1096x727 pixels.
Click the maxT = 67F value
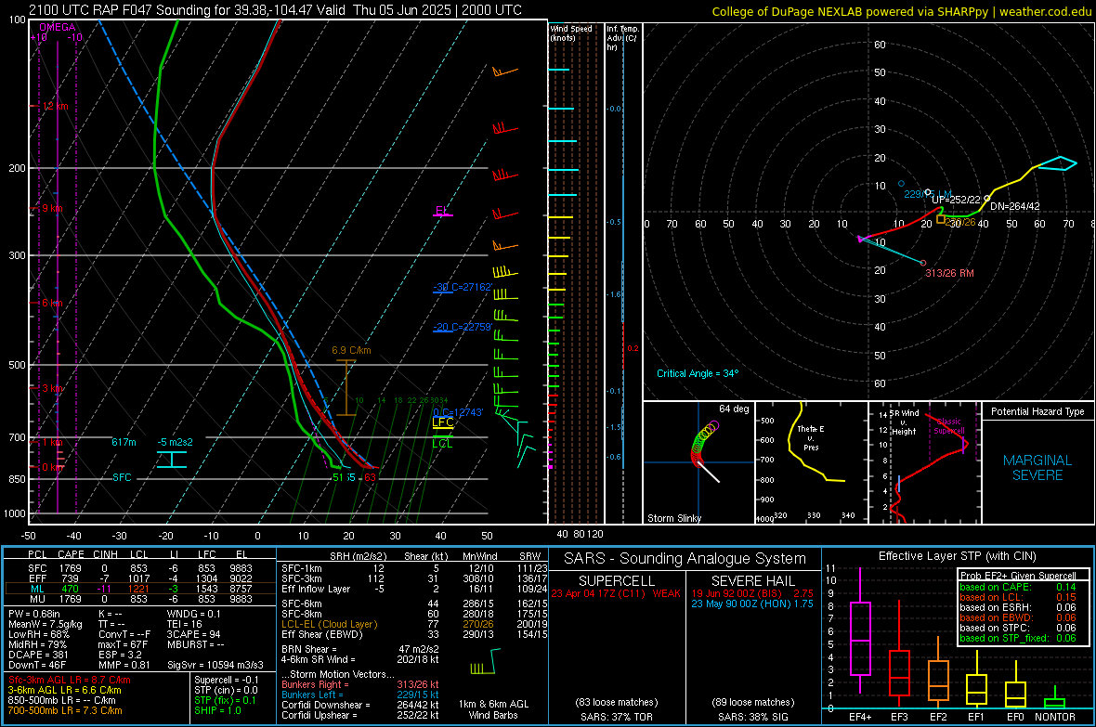click(x=123, y=644)
